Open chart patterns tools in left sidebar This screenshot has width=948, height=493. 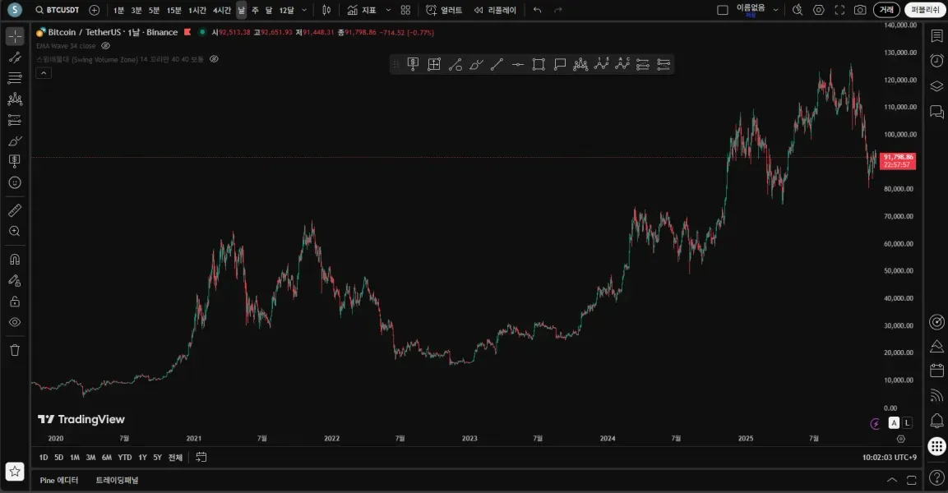15,99
